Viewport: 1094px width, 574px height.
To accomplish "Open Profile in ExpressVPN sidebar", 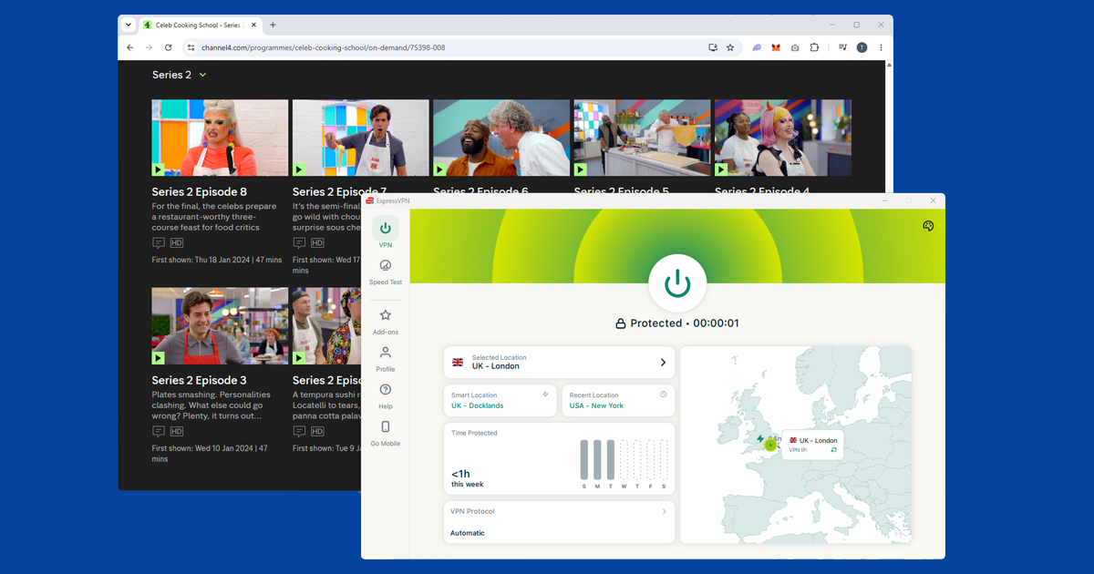I will pyautogui.click(x=385, y=358).
